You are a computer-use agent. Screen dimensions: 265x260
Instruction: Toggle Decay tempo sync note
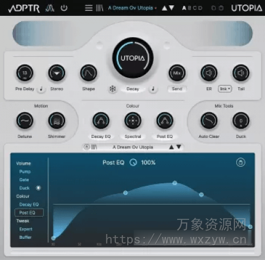coord(153,89)
